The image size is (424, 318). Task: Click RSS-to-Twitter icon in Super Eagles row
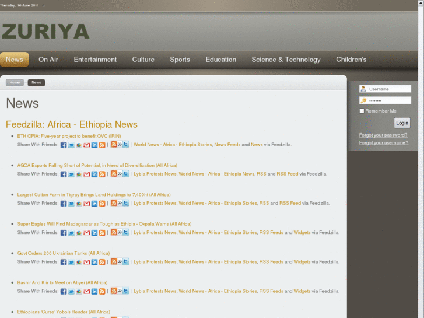coord(120,232)
